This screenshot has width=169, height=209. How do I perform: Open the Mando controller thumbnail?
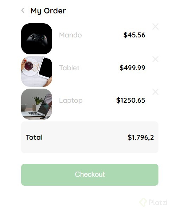(37, 39)
